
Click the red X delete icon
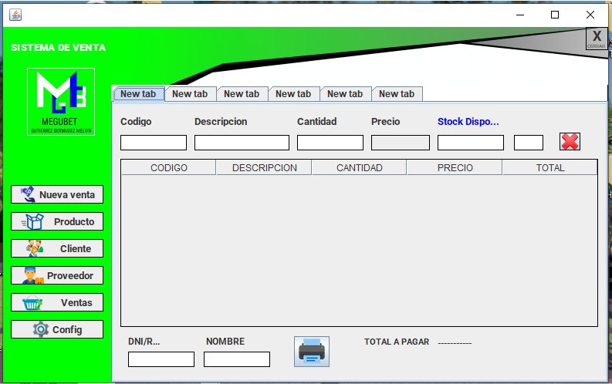coord(570,142)
